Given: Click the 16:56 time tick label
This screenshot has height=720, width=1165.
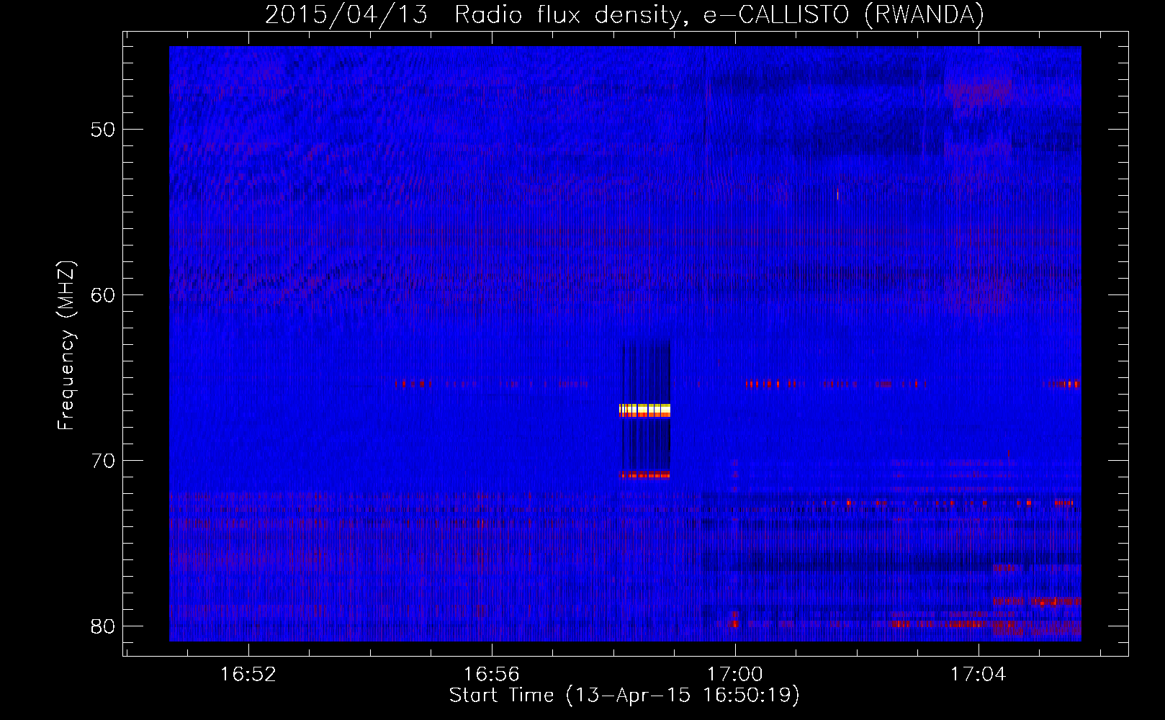Looking at the screenshot, I should pyautogui.click(x=491, y=675).
